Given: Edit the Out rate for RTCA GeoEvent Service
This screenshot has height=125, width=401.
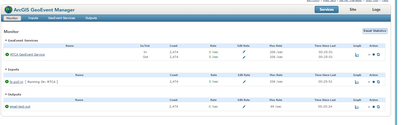Looking at the screenshot, I should tap(244, 57).
